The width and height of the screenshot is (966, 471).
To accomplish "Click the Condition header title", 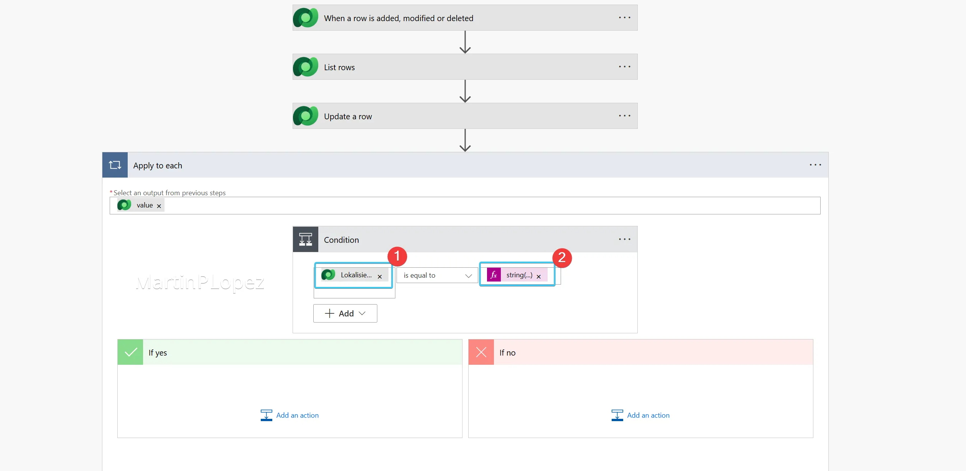I will point(341,240).
